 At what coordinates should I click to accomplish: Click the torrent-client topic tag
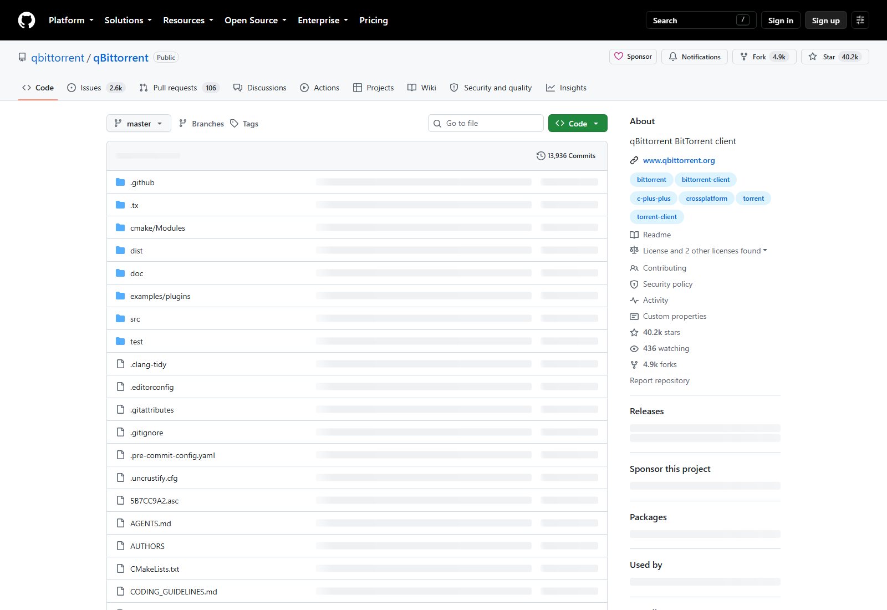click(657, 217)
